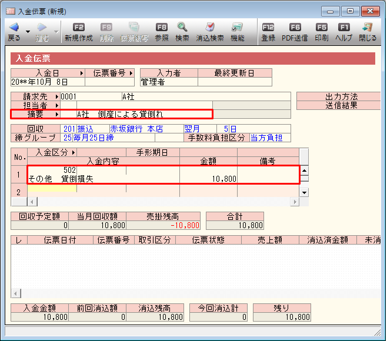Click the 伝票日付 column header
The image size is (387, 341).
(60, 240)
